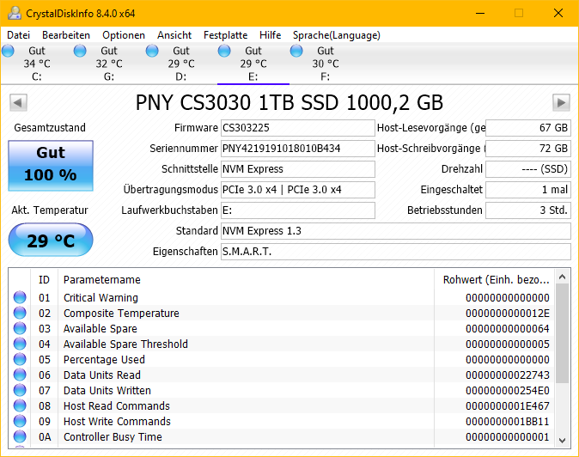This screenshot has width=579, height=457.
Task: Select the E: drive tab
Action: [x=253, y=64]
